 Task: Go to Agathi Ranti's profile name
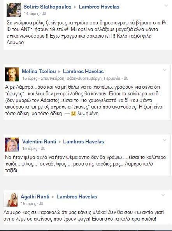35,197
